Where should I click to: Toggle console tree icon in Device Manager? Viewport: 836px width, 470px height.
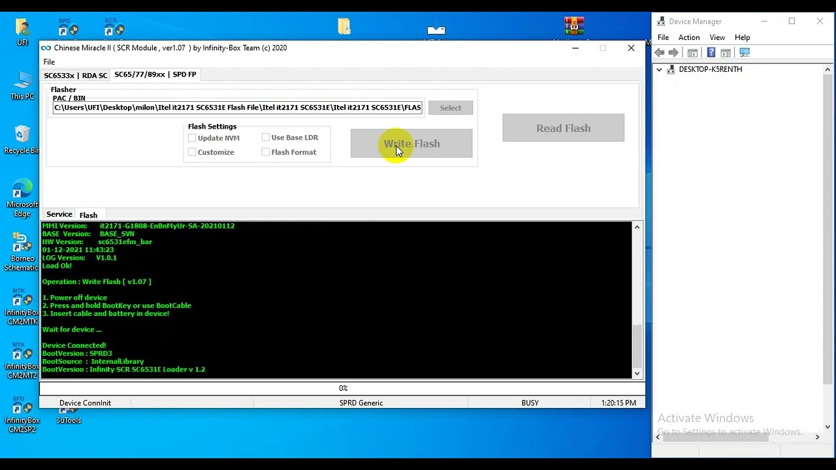[693, 53]
